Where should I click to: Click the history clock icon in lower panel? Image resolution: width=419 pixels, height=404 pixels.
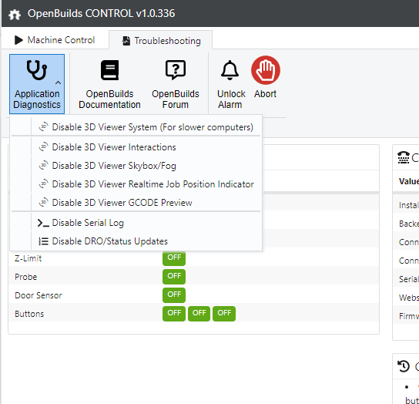coord(404,366)
